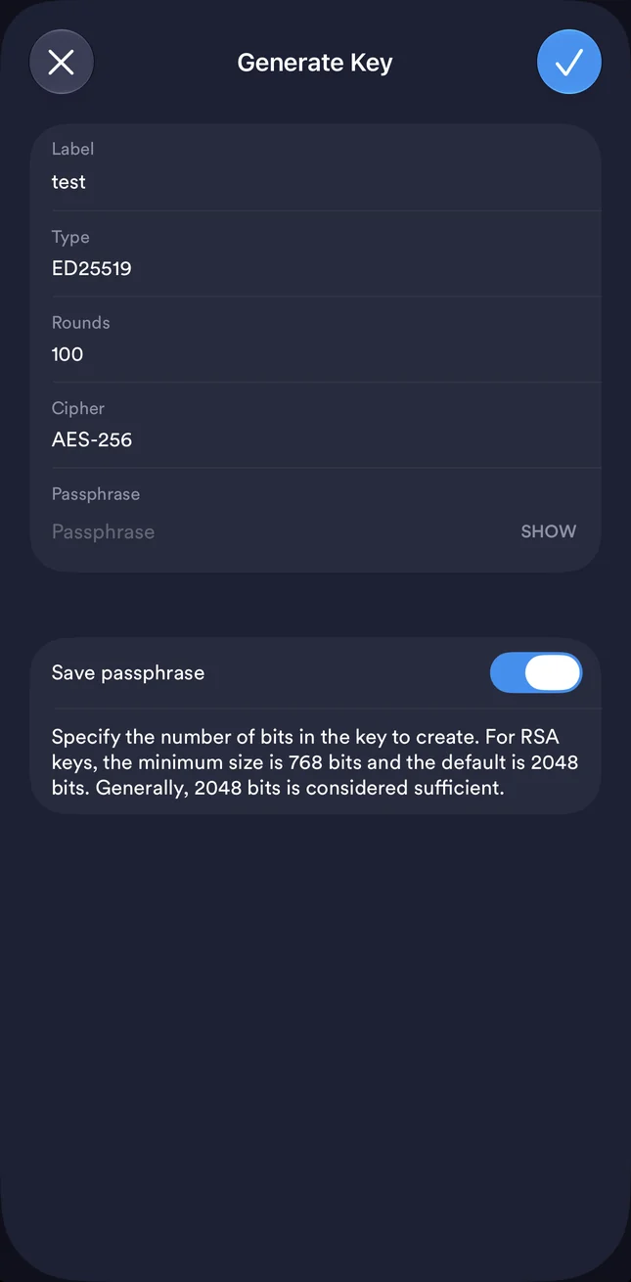This screenshot has width=631, height=1282.
Task: Select the AES-256 value text
Action: pos(92,439)
